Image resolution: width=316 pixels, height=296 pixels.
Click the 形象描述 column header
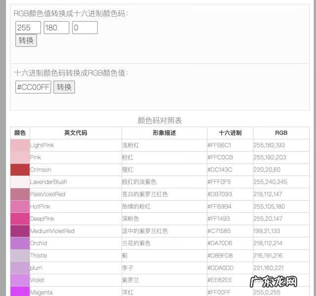pyautogui.click(x=164, y=133)
